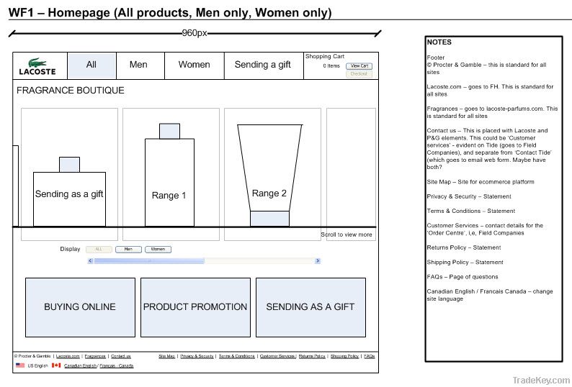Open the Customer Services footer link
This screenshot has width=572, height=387.
pyautogui.click(x=277, y=356)
